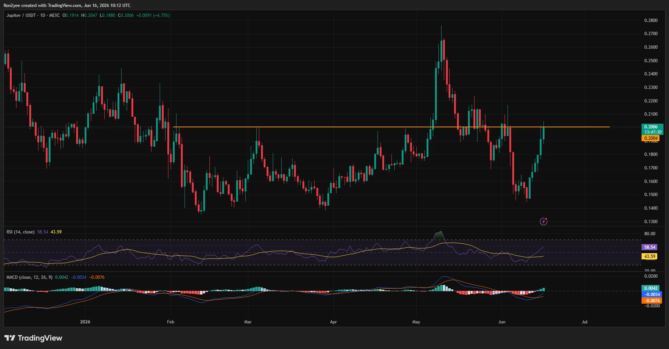The image size is (669, 349).
Task: Click the RSI value label 58.54 on axis
Action: [650, 247]
